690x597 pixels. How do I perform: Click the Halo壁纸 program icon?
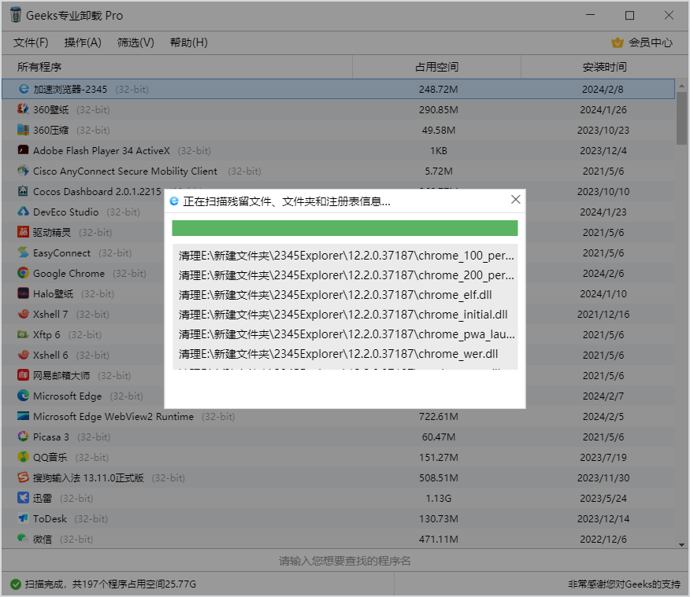pyautogui.click(x=23, y=293)
